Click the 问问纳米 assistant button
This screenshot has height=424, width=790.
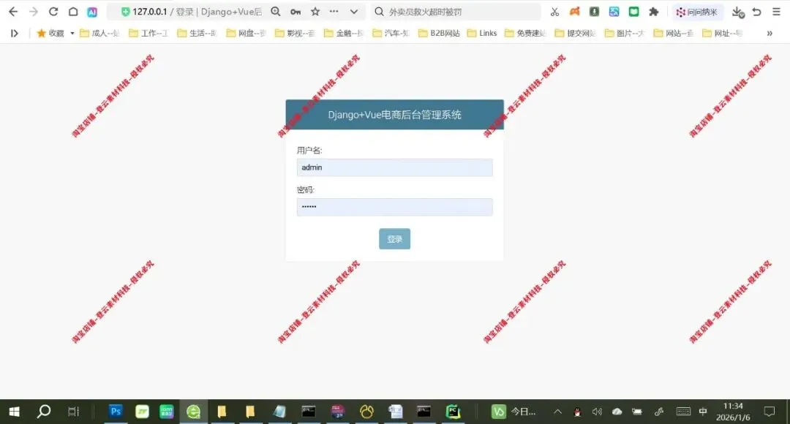pyautogui.click(x=697, y=12)
